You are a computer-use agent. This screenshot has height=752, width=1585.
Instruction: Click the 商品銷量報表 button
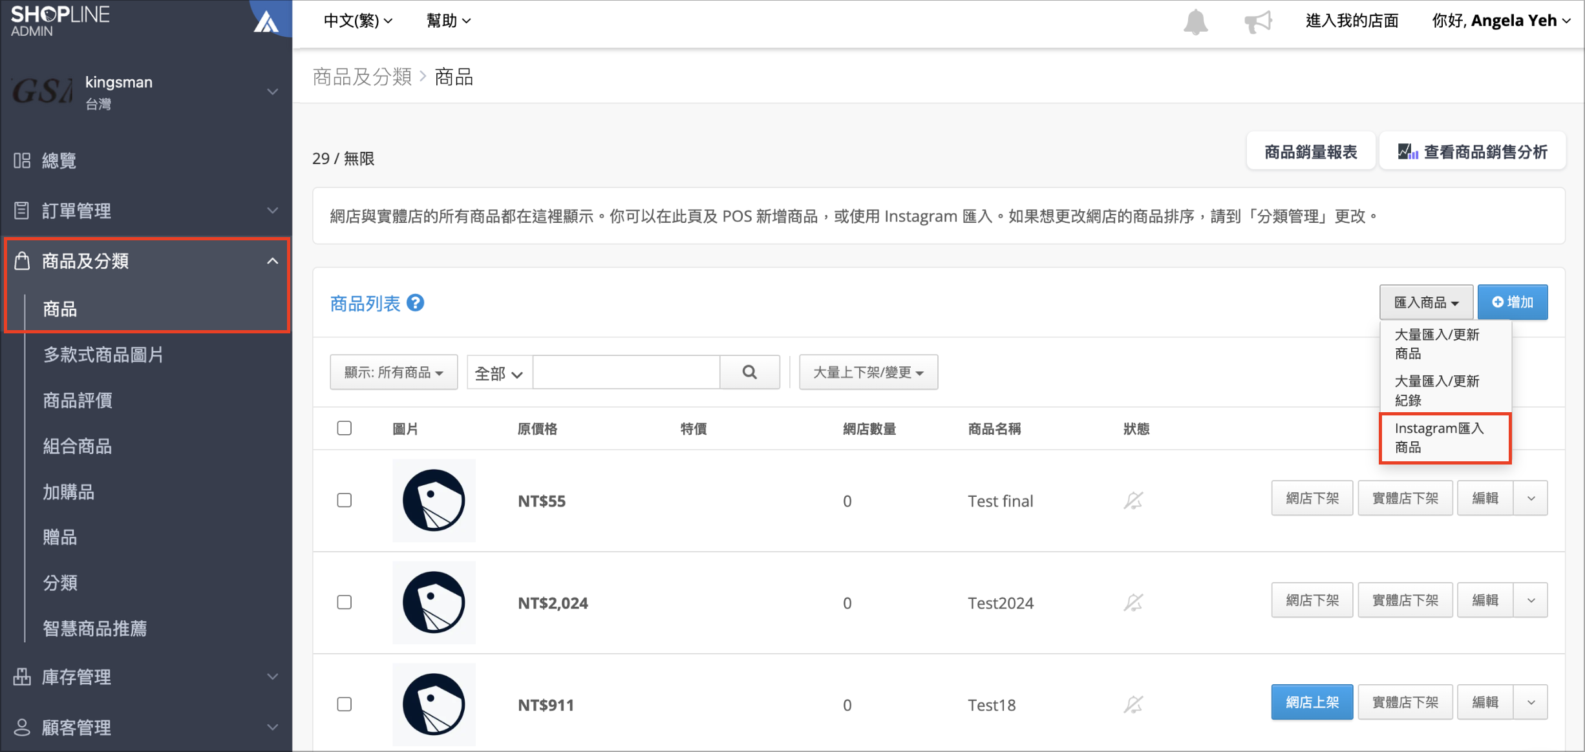1311,152
